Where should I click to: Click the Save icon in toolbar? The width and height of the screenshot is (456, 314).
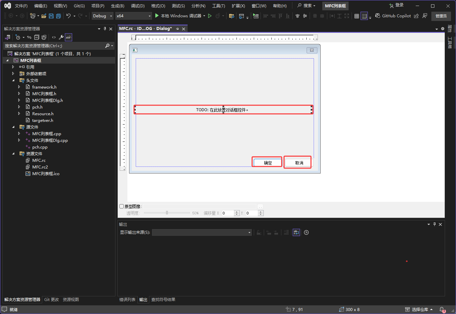pyautogui.click(x=51, y=16)
